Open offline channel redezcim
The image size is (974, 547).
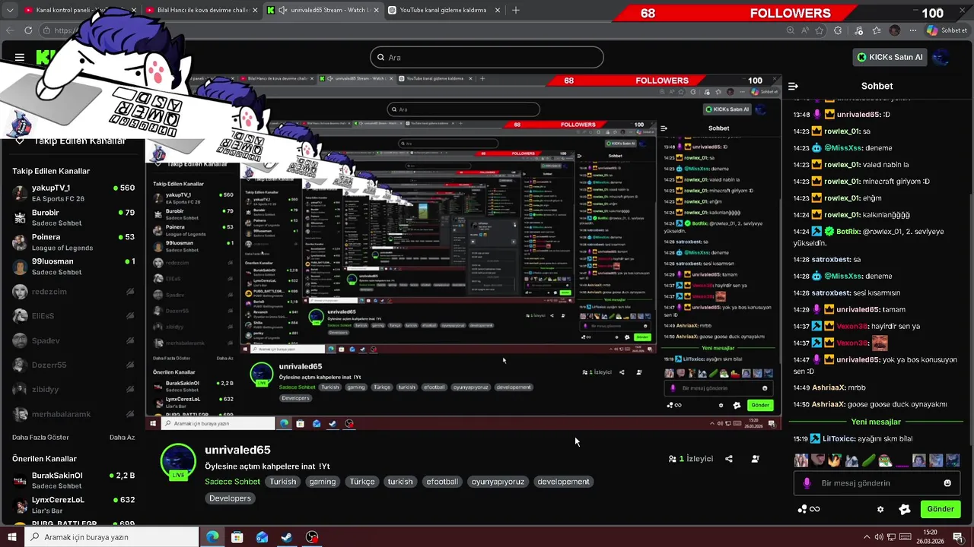(74, 292)
